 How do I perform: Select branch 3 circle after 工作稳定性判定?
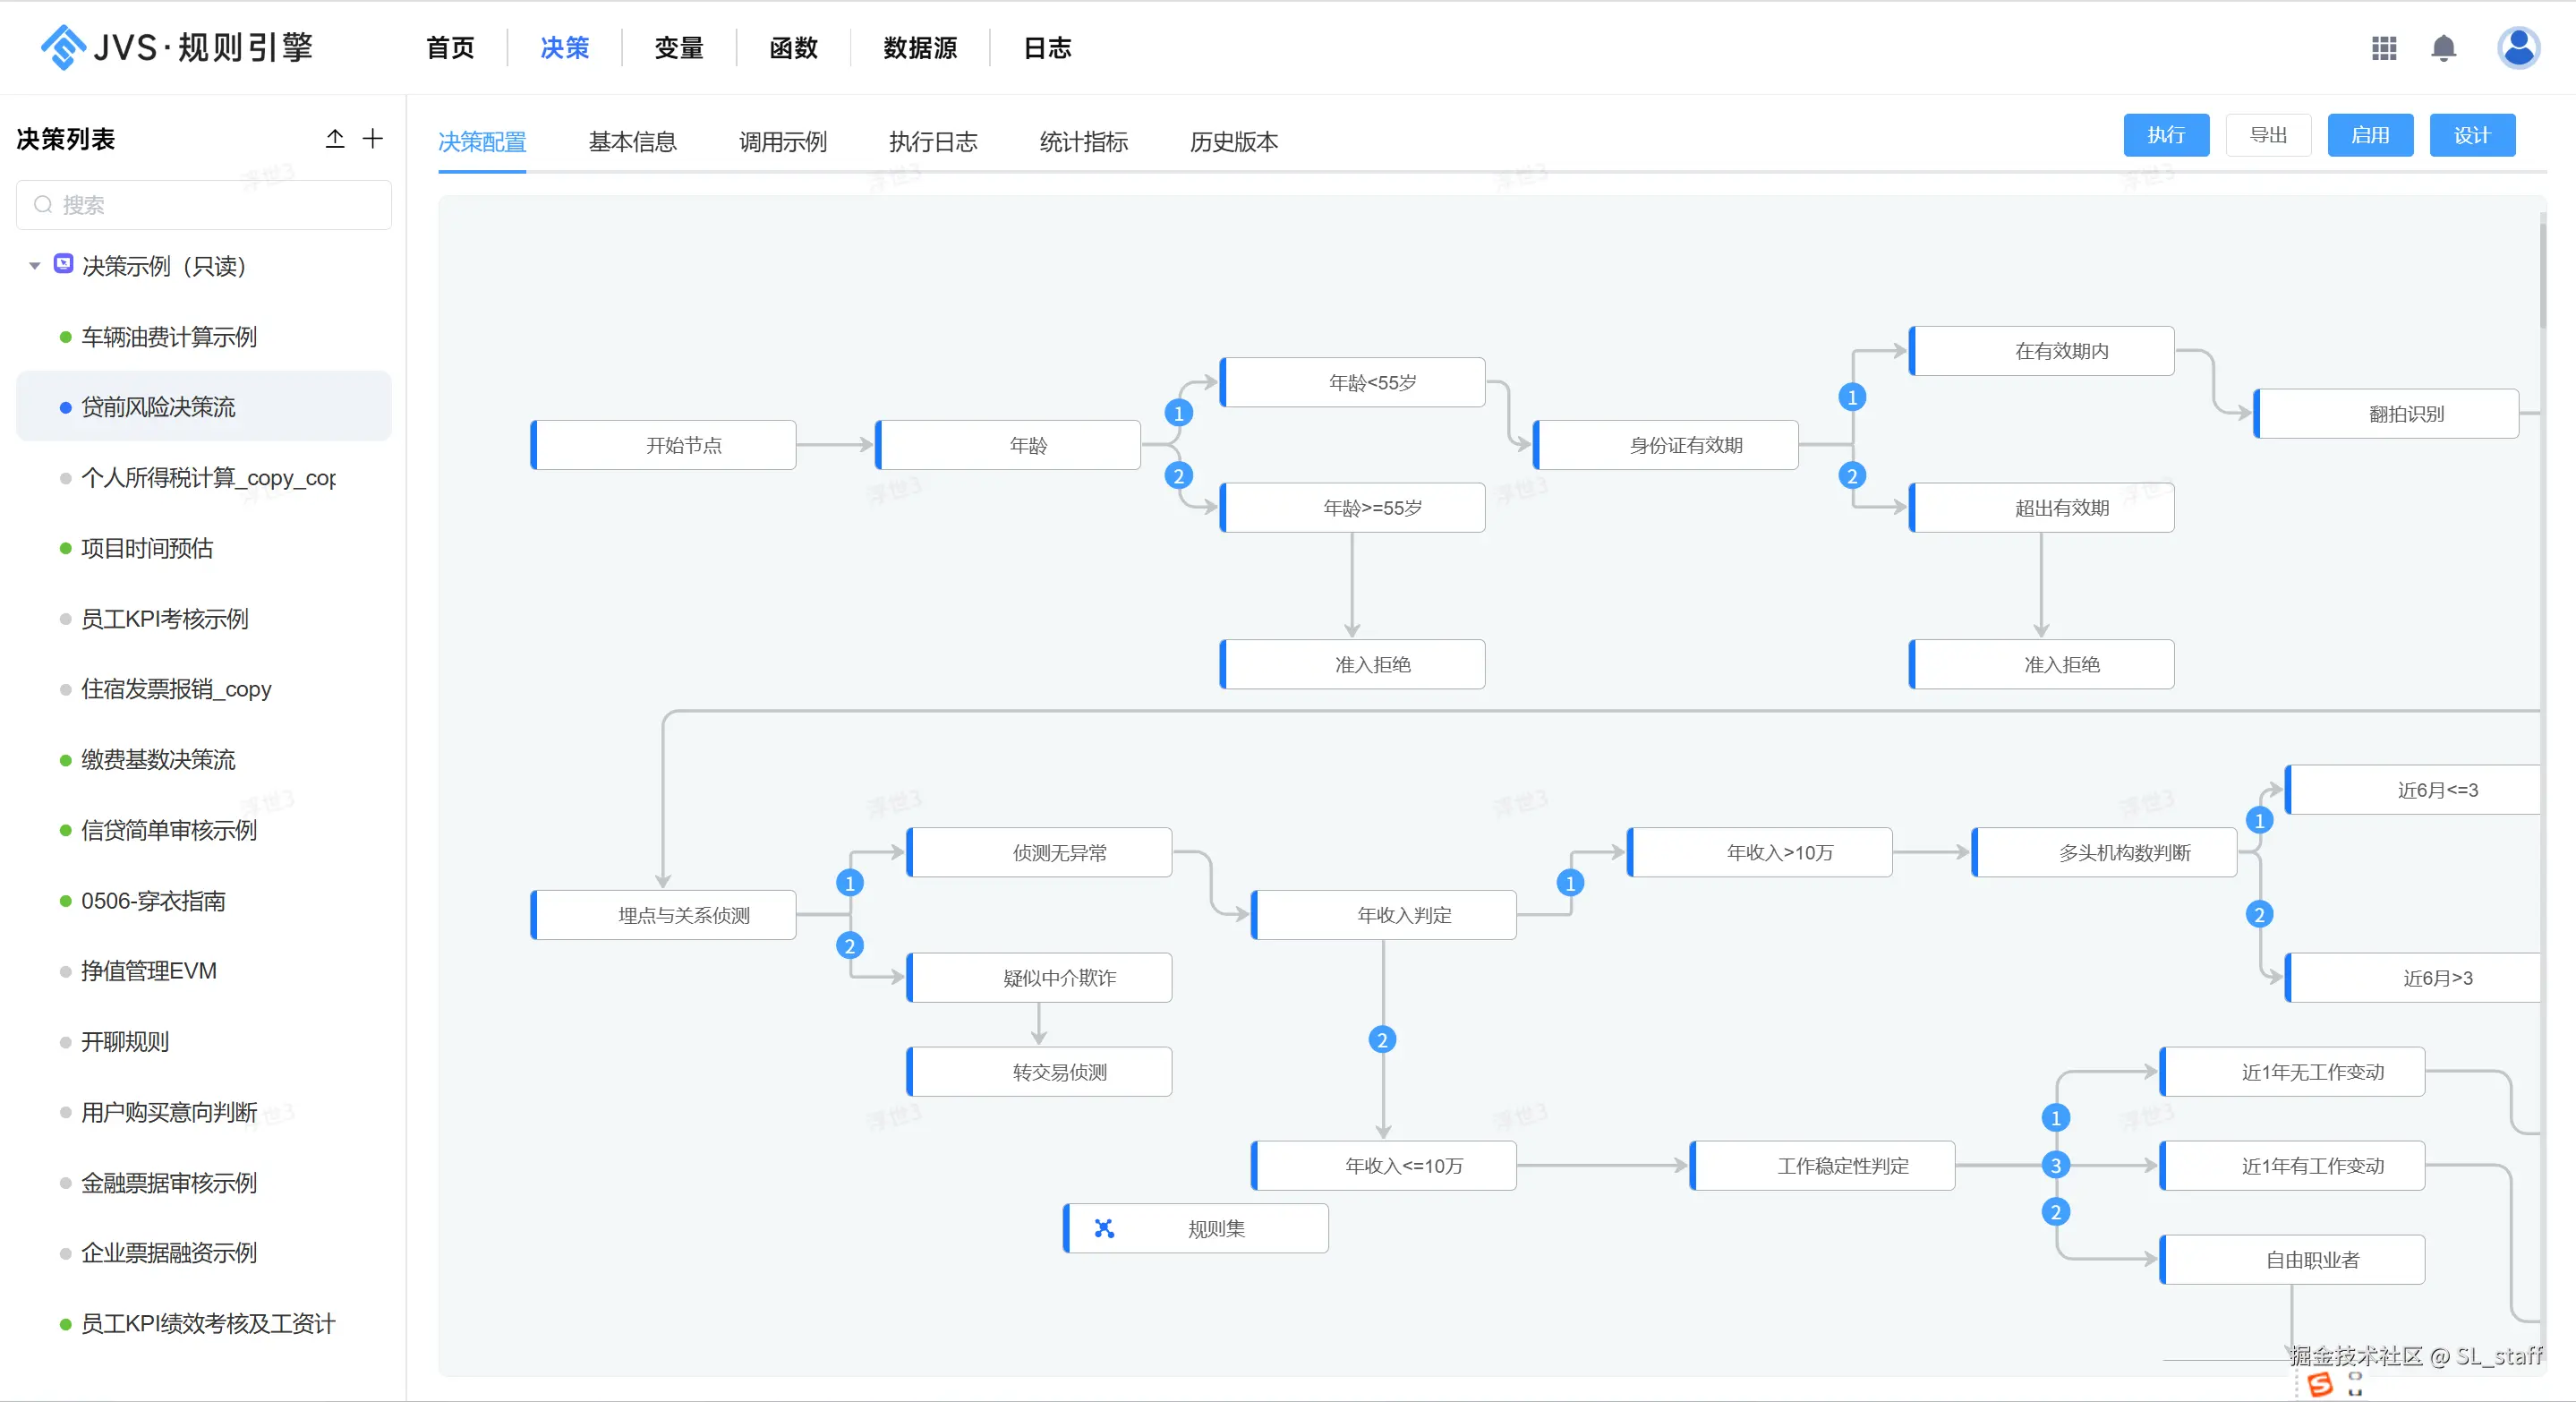point(2055,1165)
